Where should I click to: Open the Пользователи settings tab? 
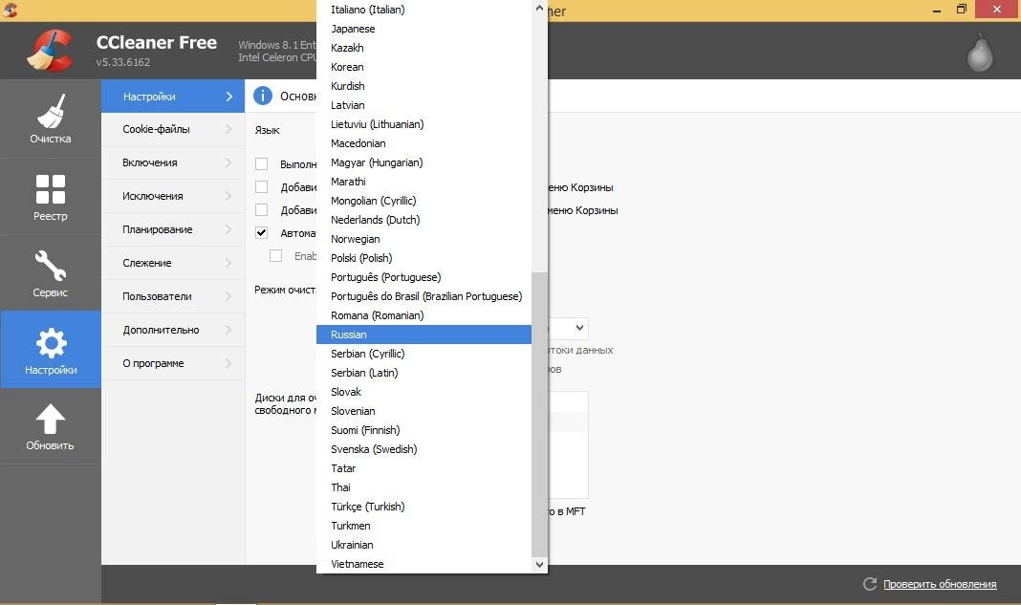click(173, 296)
